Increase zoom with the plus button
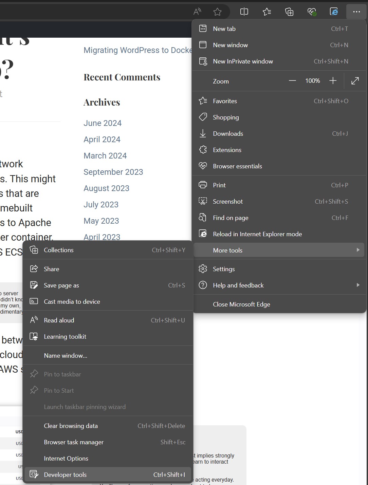The width and height of the screenshot is (368, 485). click(x=333, y=81)
